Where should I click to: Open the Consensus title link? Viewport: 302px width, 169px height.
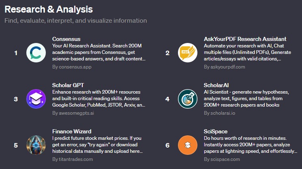(66, 39)
